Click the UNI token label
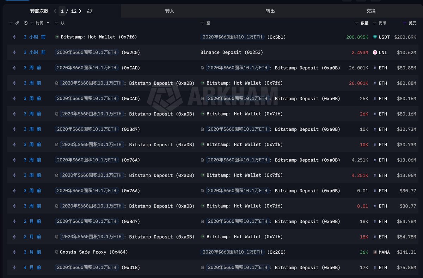Image resolution: width=423 pixels, height=278 pixels. coord(383,52)
